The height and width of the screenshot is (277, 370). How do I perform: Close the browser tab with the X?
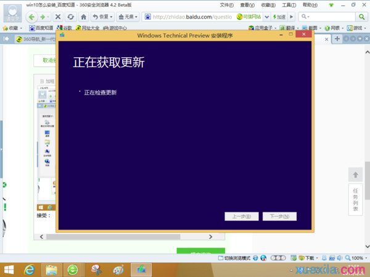tap(326, 39)
